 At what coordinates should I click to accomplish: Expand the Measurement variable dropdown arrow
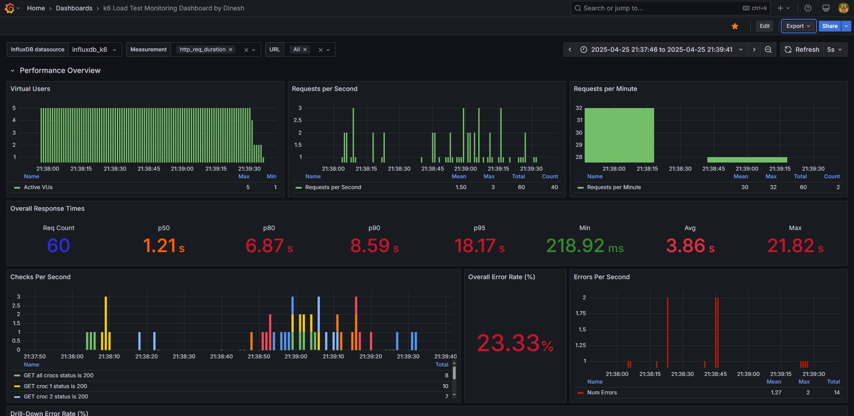click(254, 50)
